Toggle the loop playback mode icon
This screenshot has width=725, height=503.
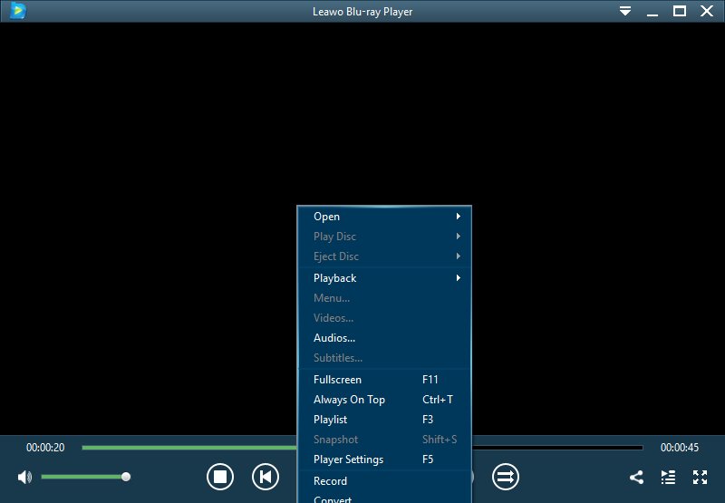[506, 477]
